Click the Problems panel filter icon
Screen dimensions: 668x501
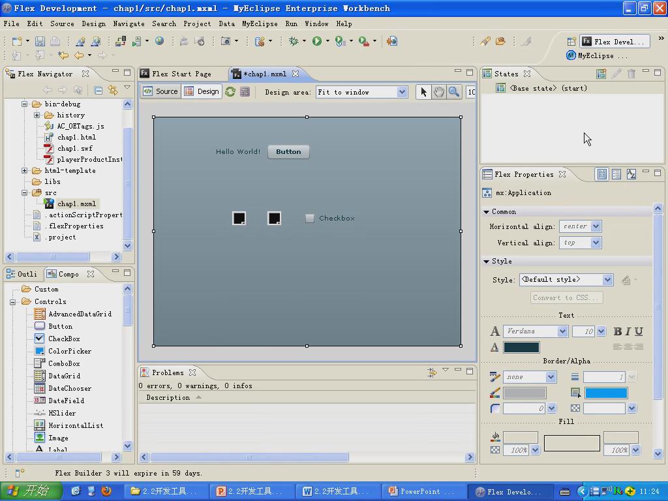tap(432, 372)
